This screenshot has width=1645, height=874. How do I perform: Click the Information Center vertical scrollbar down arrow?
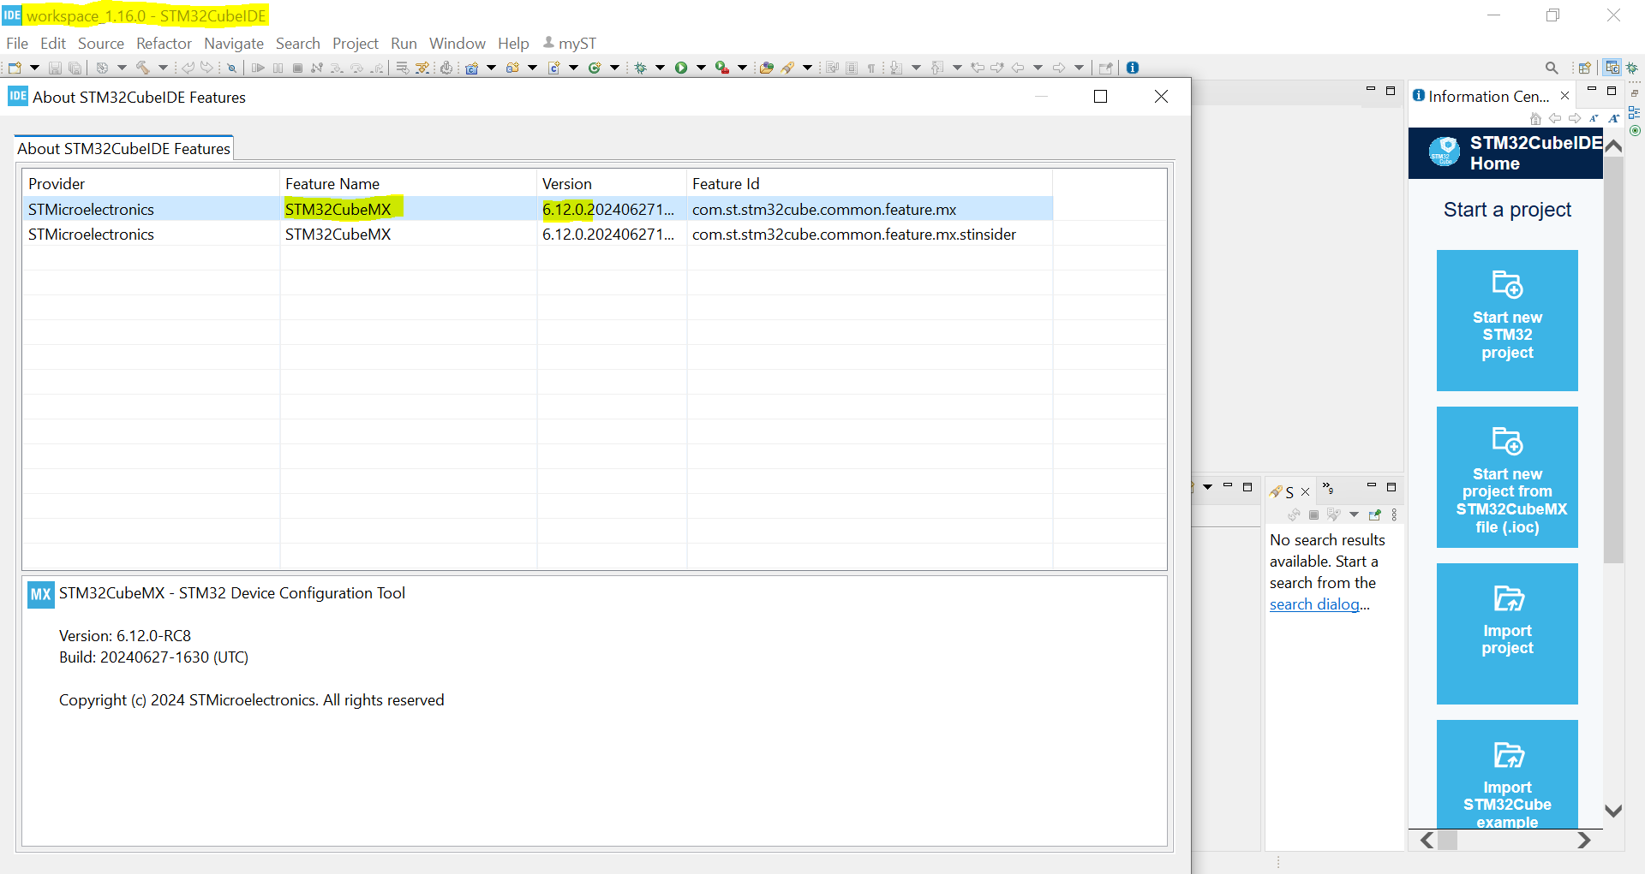click(1613, 811)
